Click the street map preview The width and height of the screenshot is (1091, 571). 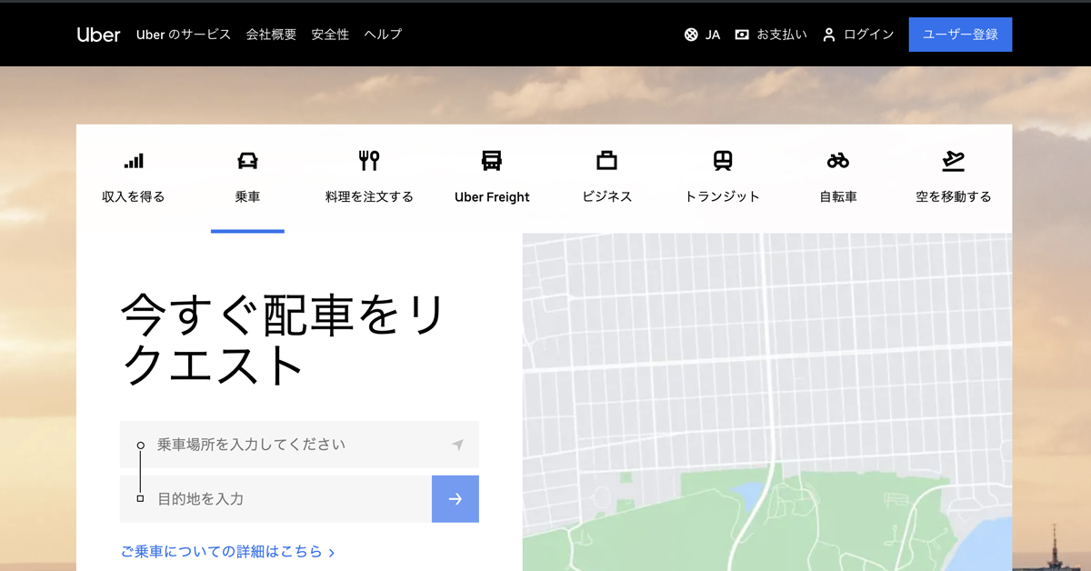(766, 402)
